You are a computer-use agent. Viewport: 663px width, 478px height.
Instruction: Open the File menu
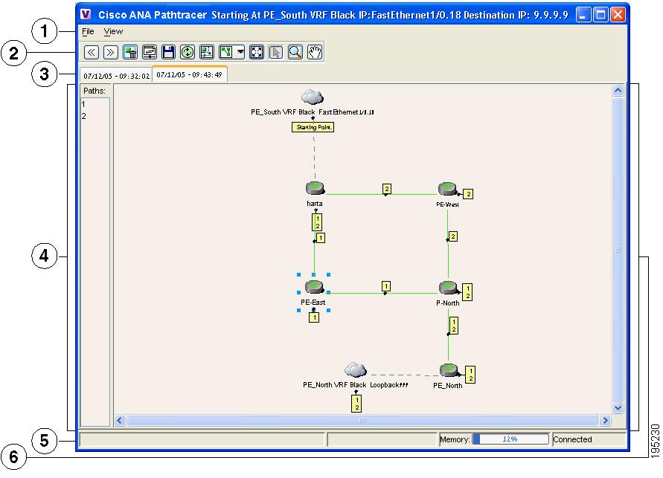pos(88,31)
